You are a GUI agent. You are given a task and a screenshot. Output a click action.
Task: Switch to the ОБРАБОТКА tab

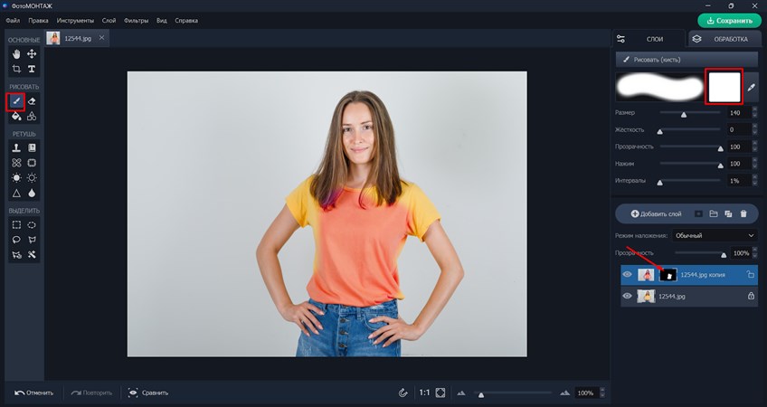[x=724, y=39]
